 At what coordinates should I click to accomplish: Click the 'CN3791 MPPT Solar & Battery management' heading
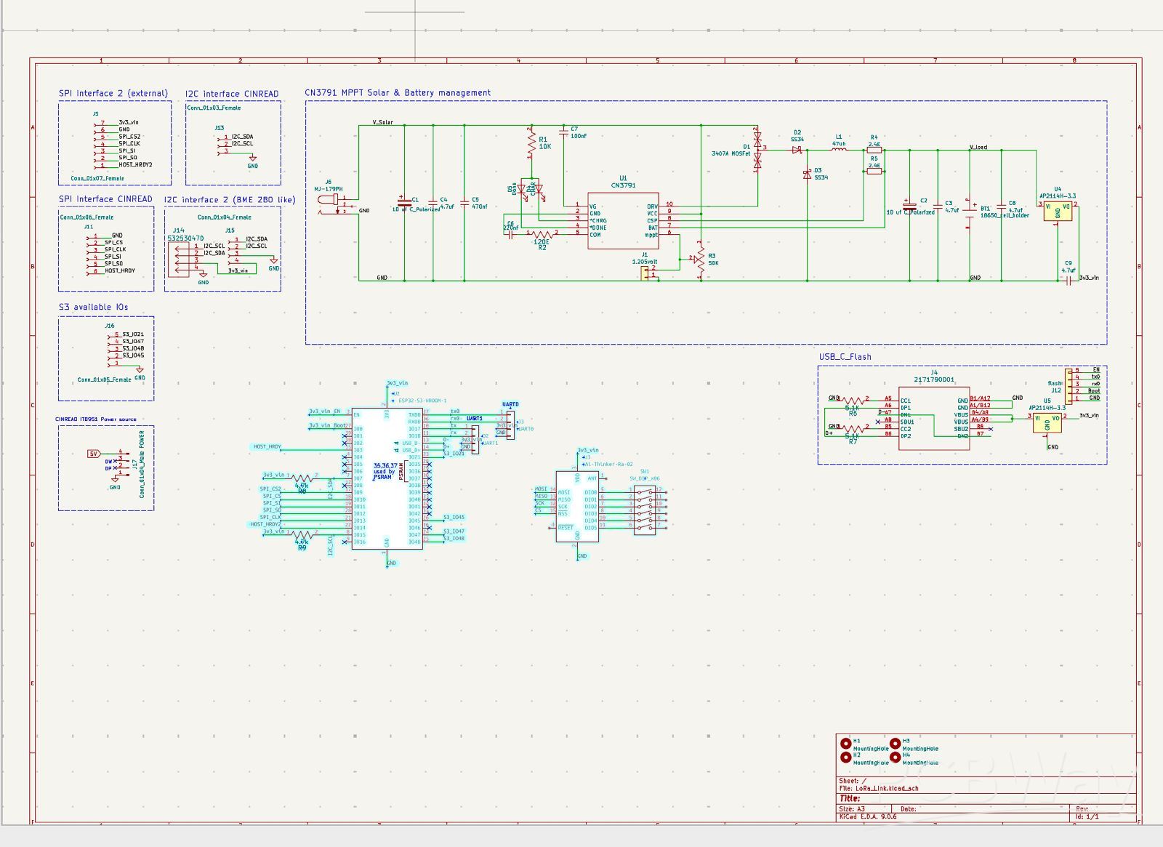[398, 93]
